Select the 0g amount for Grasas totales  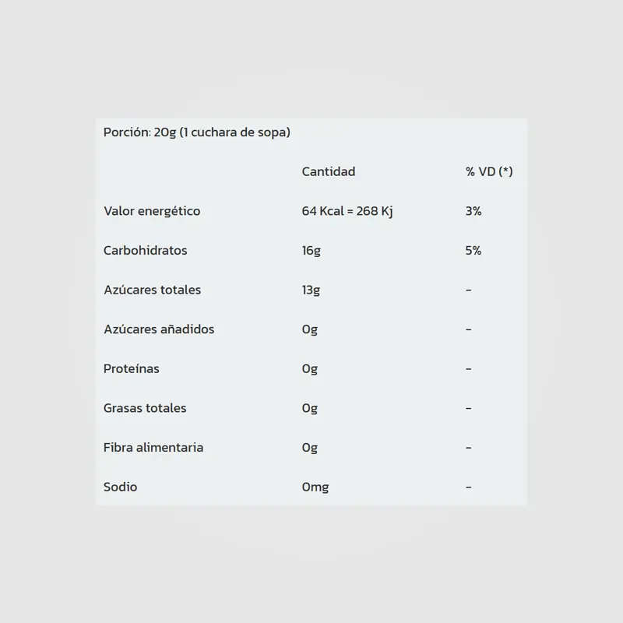[310, 408]
